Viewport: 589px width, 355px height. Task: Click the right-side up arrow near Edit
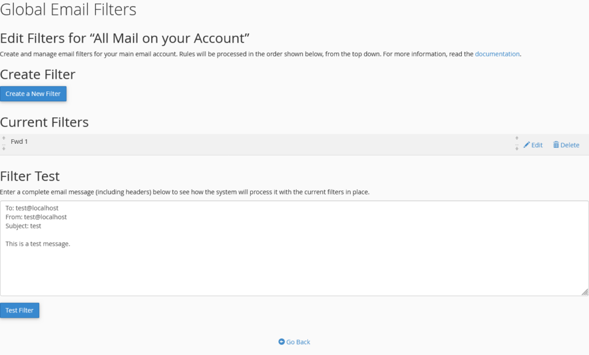click(x=517, y=138)
